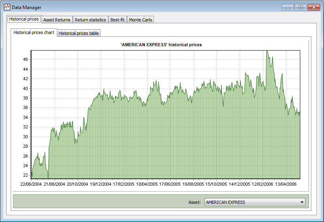Click the Asset: label beside the dropdown

pyautogui.click(x=195, y=202)
